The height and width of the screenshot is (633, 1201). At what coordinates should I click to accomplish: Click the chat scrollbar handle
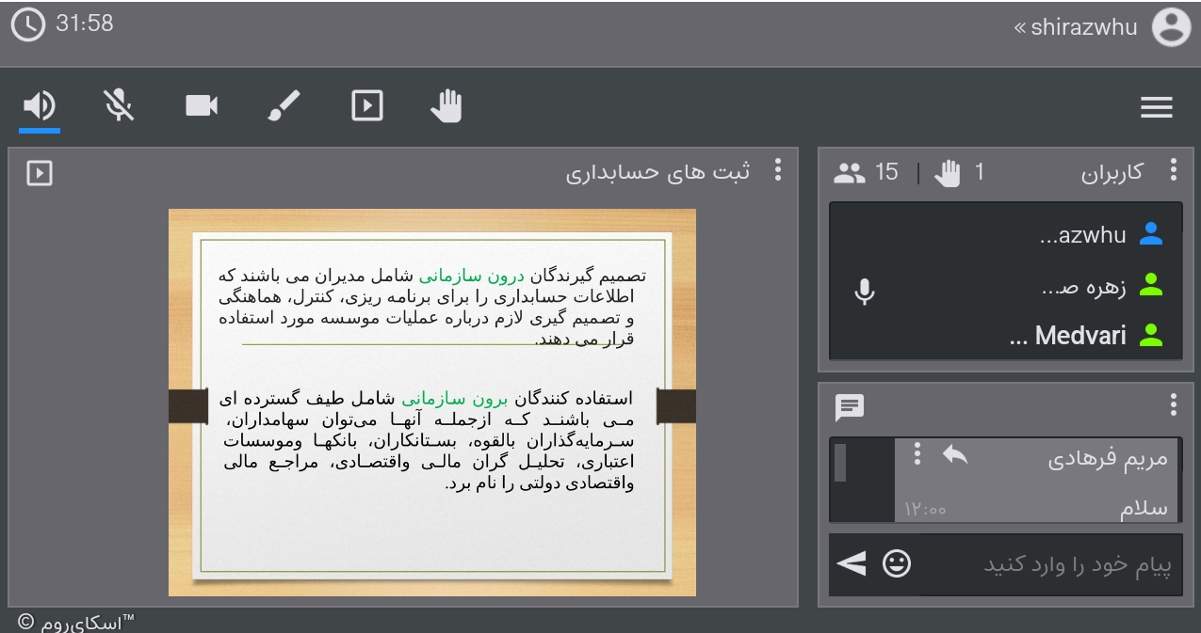pos(840,463)
